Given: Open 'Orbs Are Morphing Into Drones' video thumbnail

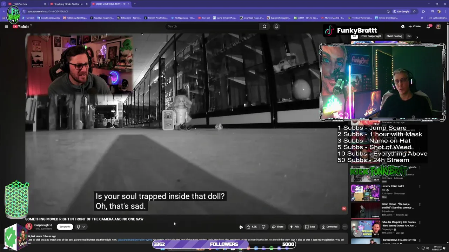Looking at the screenshot, I should [x=365, y=228].
